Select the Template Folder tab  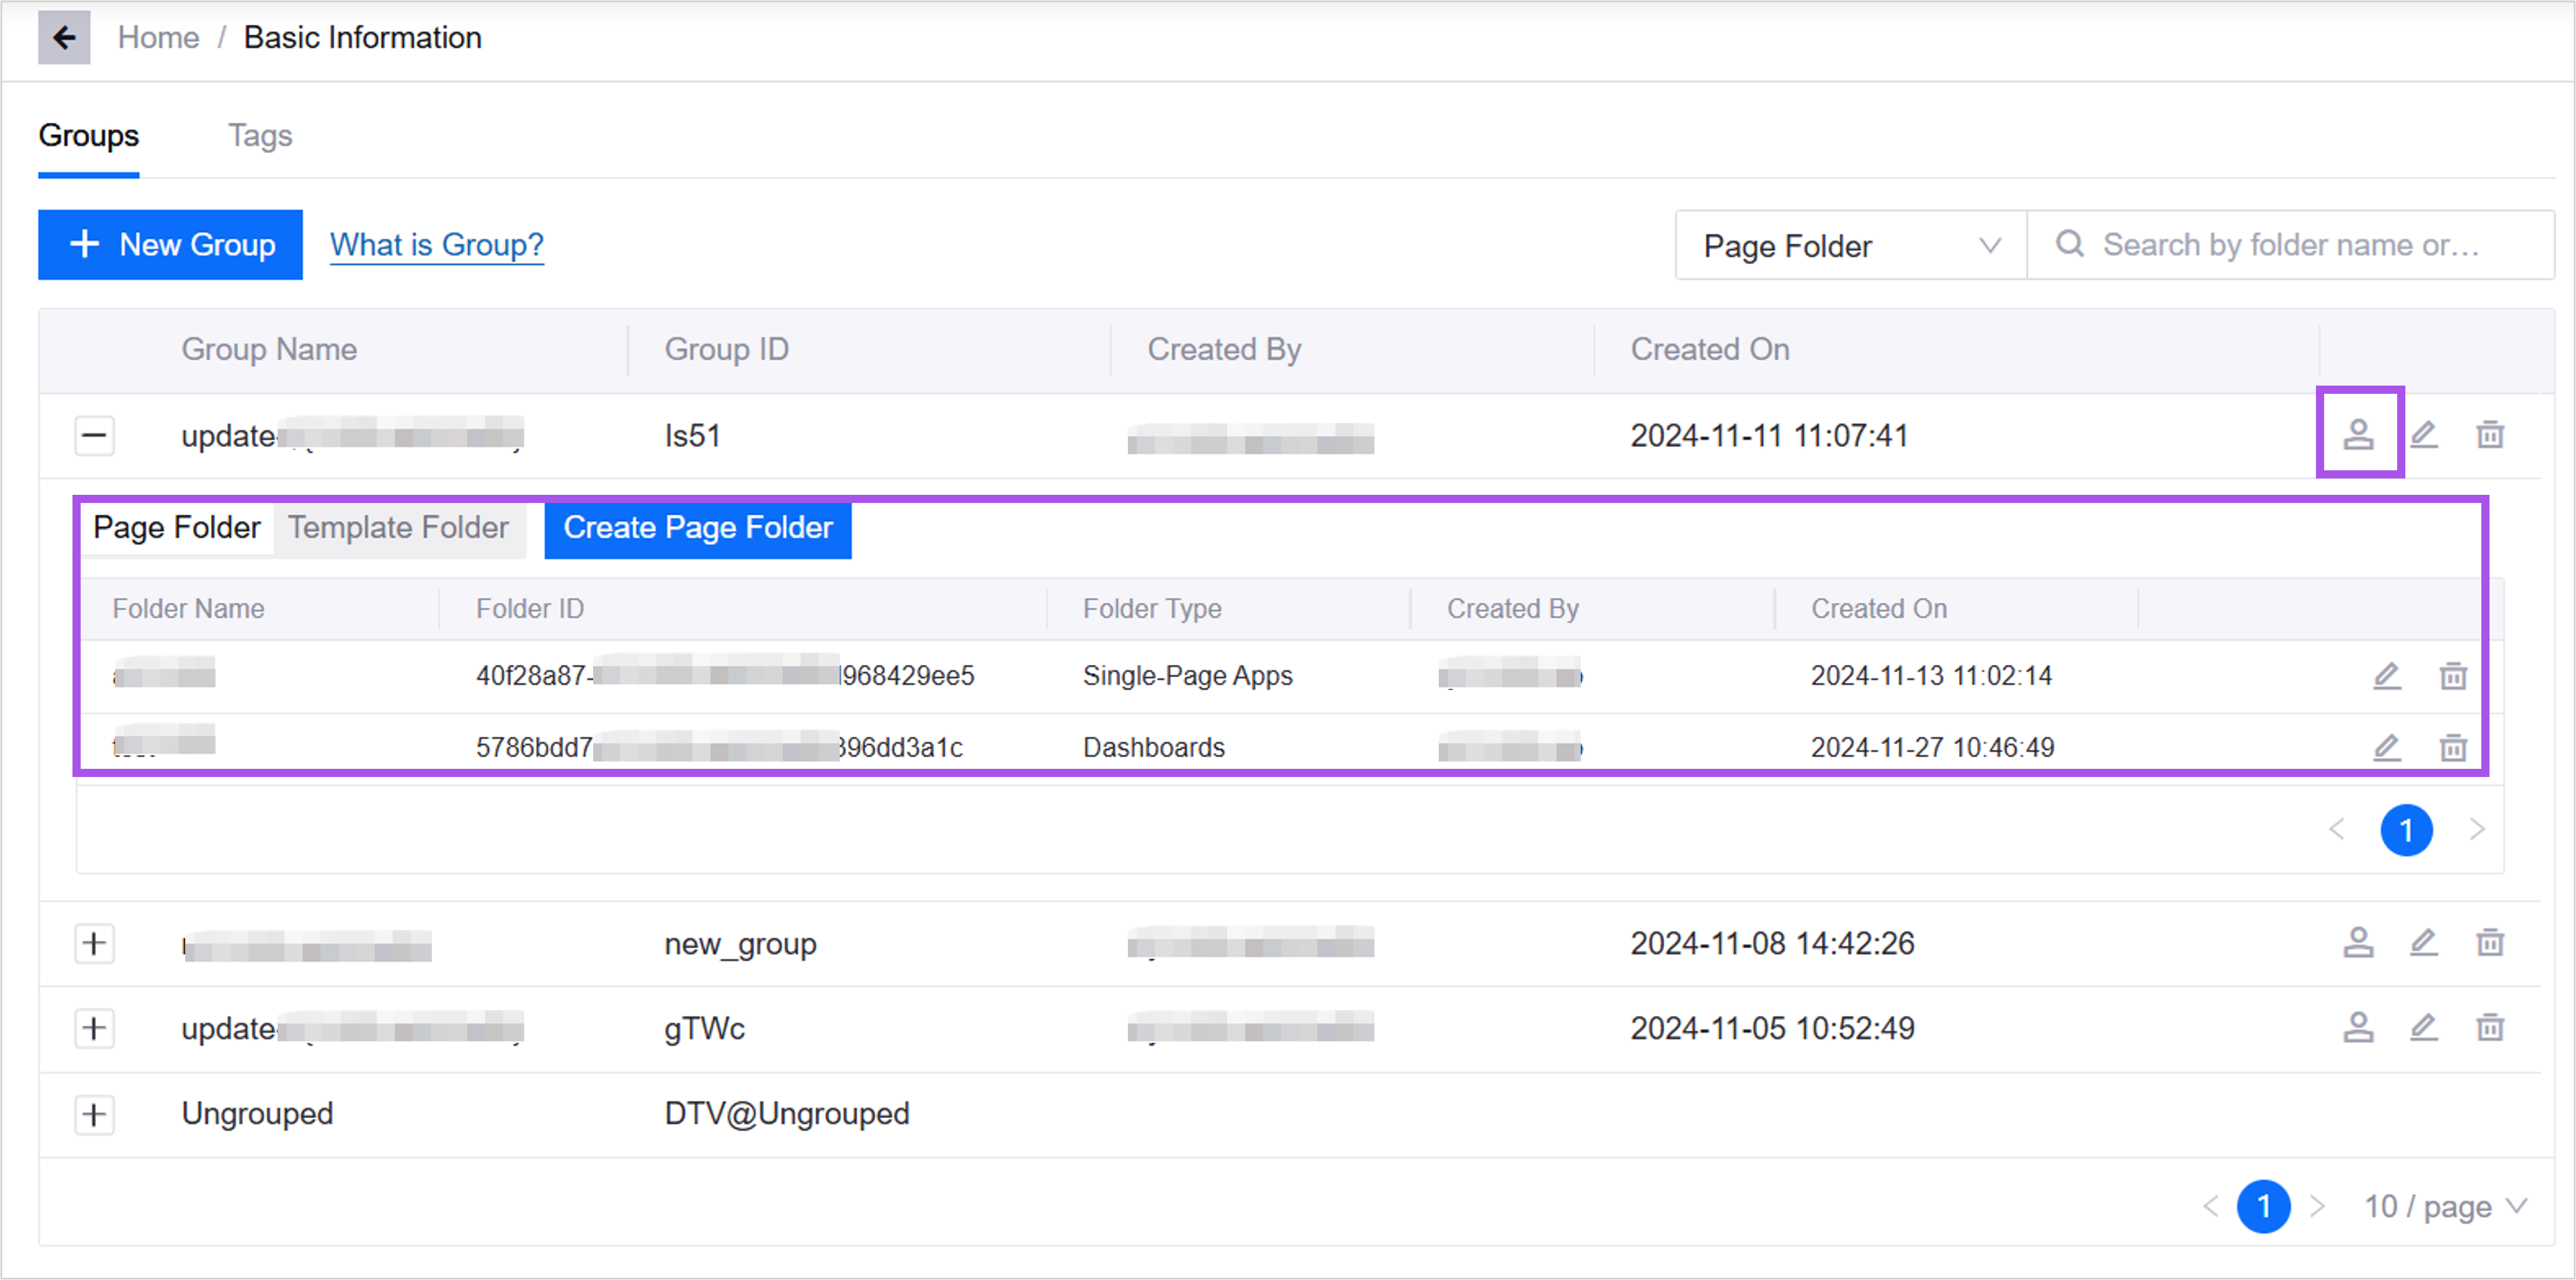coord(398,528)
